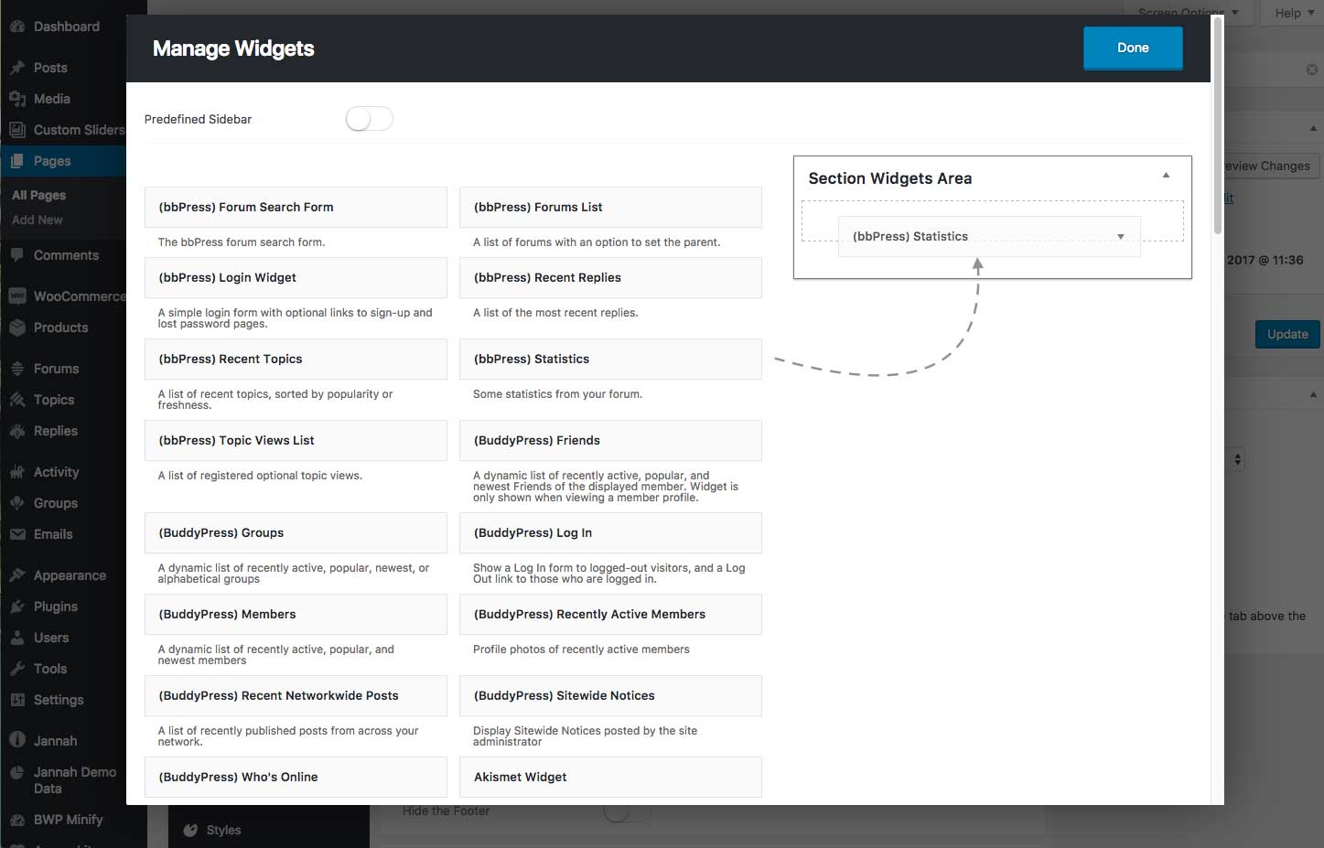Toggle the Predefined Sidebar switch

[x=370, y=119]
